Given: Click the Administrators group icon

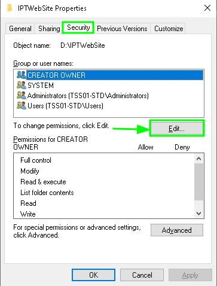Looking at the screenshot, I should pyautogui.click(x=22, y=96).
